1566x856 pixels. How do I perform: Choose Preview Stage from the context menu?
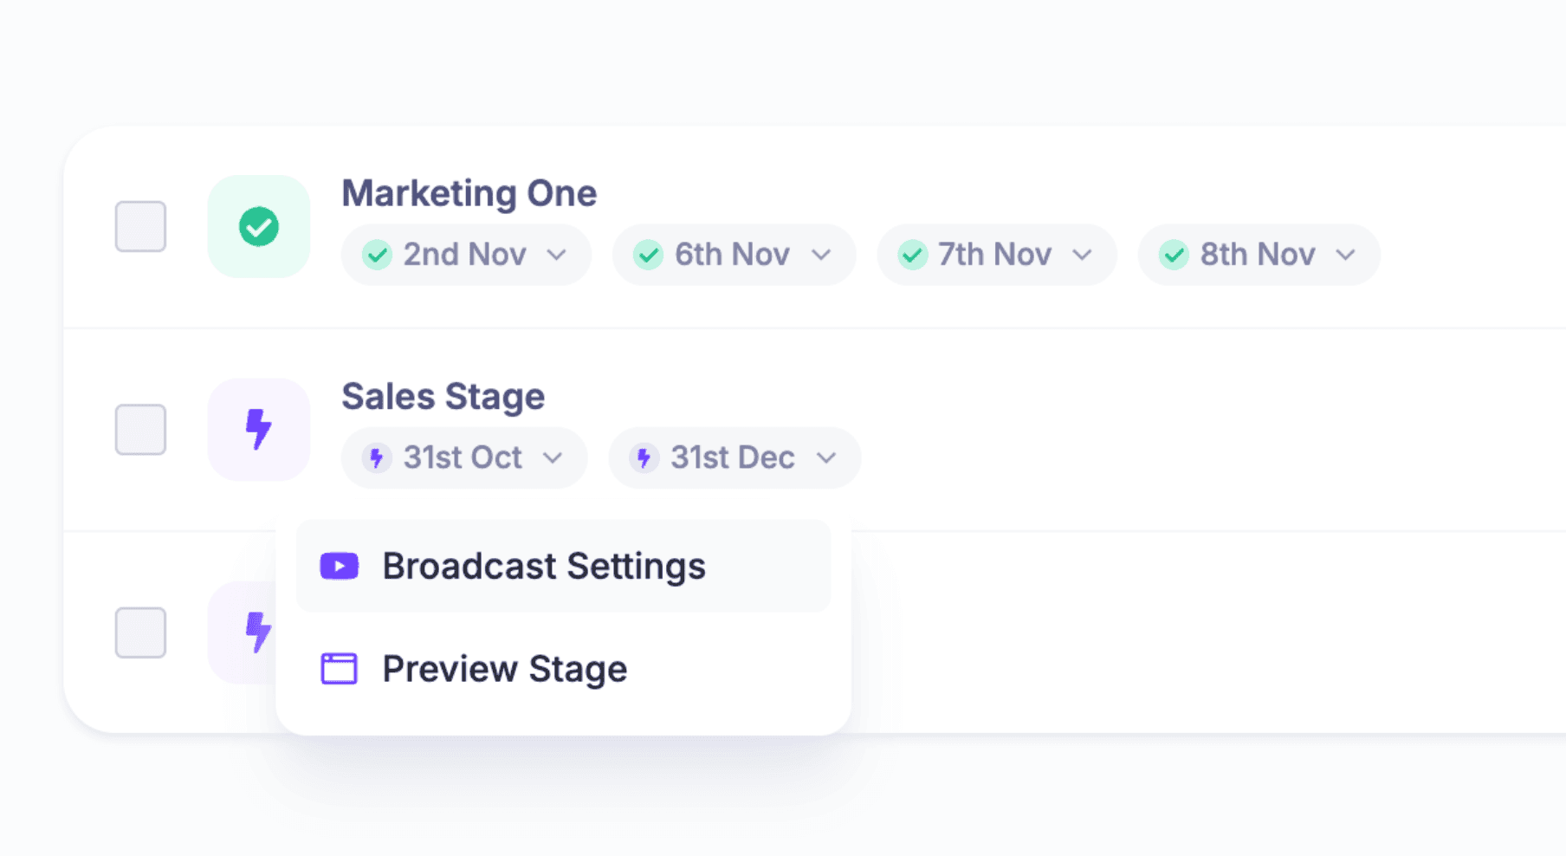[505, 668]
